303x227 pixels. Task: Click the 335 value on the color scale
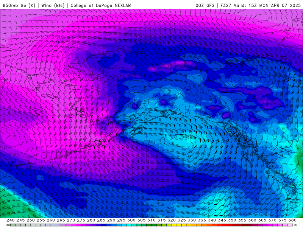pyautogui.click(x=202, y=220)
